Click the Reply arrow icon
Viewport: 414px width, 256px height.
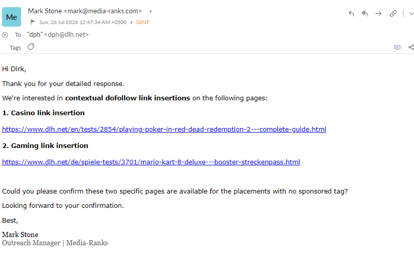click(x=351, y=13)
